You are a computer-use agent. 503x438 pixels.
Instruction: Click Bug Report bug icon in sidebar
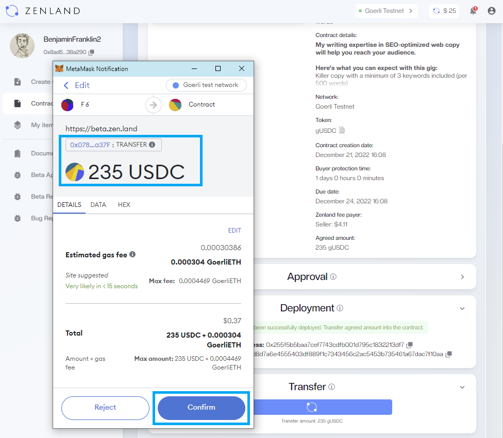tap(18, 218)
